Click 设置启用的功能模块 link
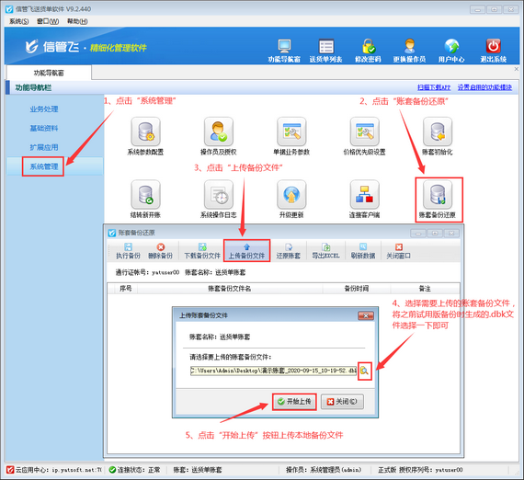524x480 pixels. point(484,87)
